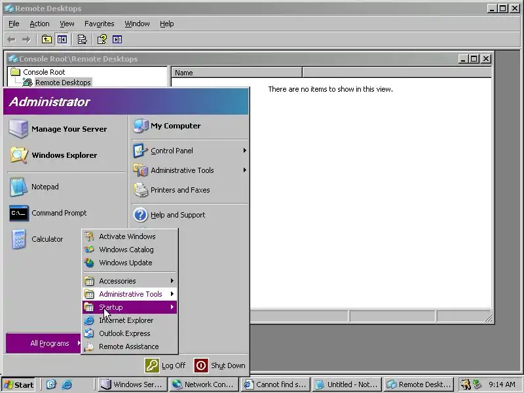The image size is (524, 393).
Task: Open Windows Catalog from programs list
Action: (129, 250)
